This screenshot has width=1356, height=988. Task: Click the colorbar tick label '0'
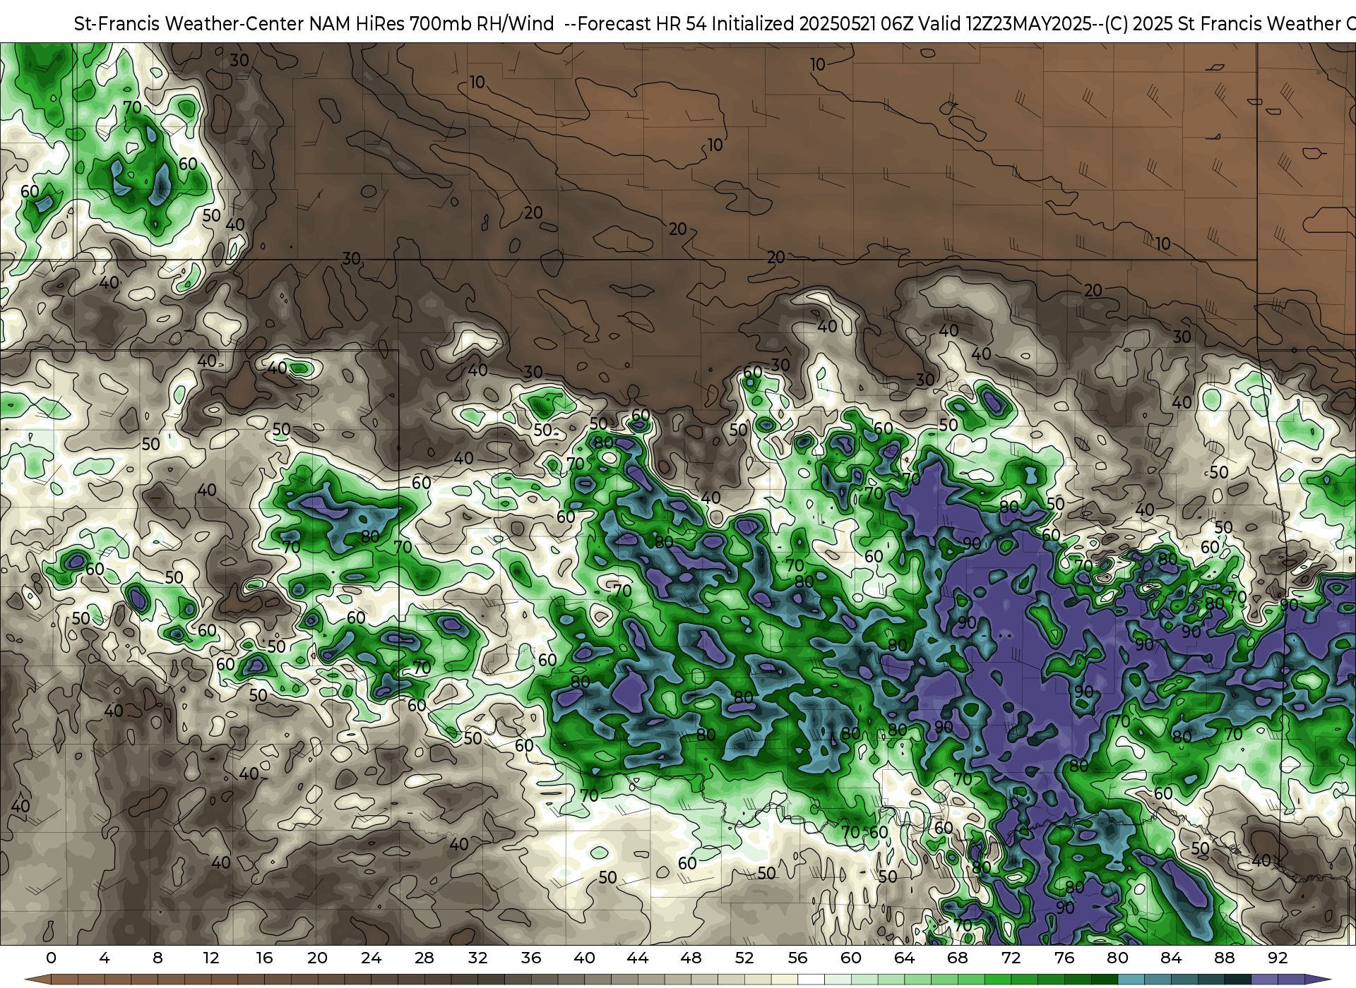(x=51, y=958)
